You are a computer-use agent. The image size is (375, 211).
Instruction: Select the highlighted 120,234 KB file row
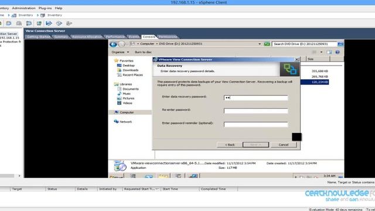tap(315, 82)
